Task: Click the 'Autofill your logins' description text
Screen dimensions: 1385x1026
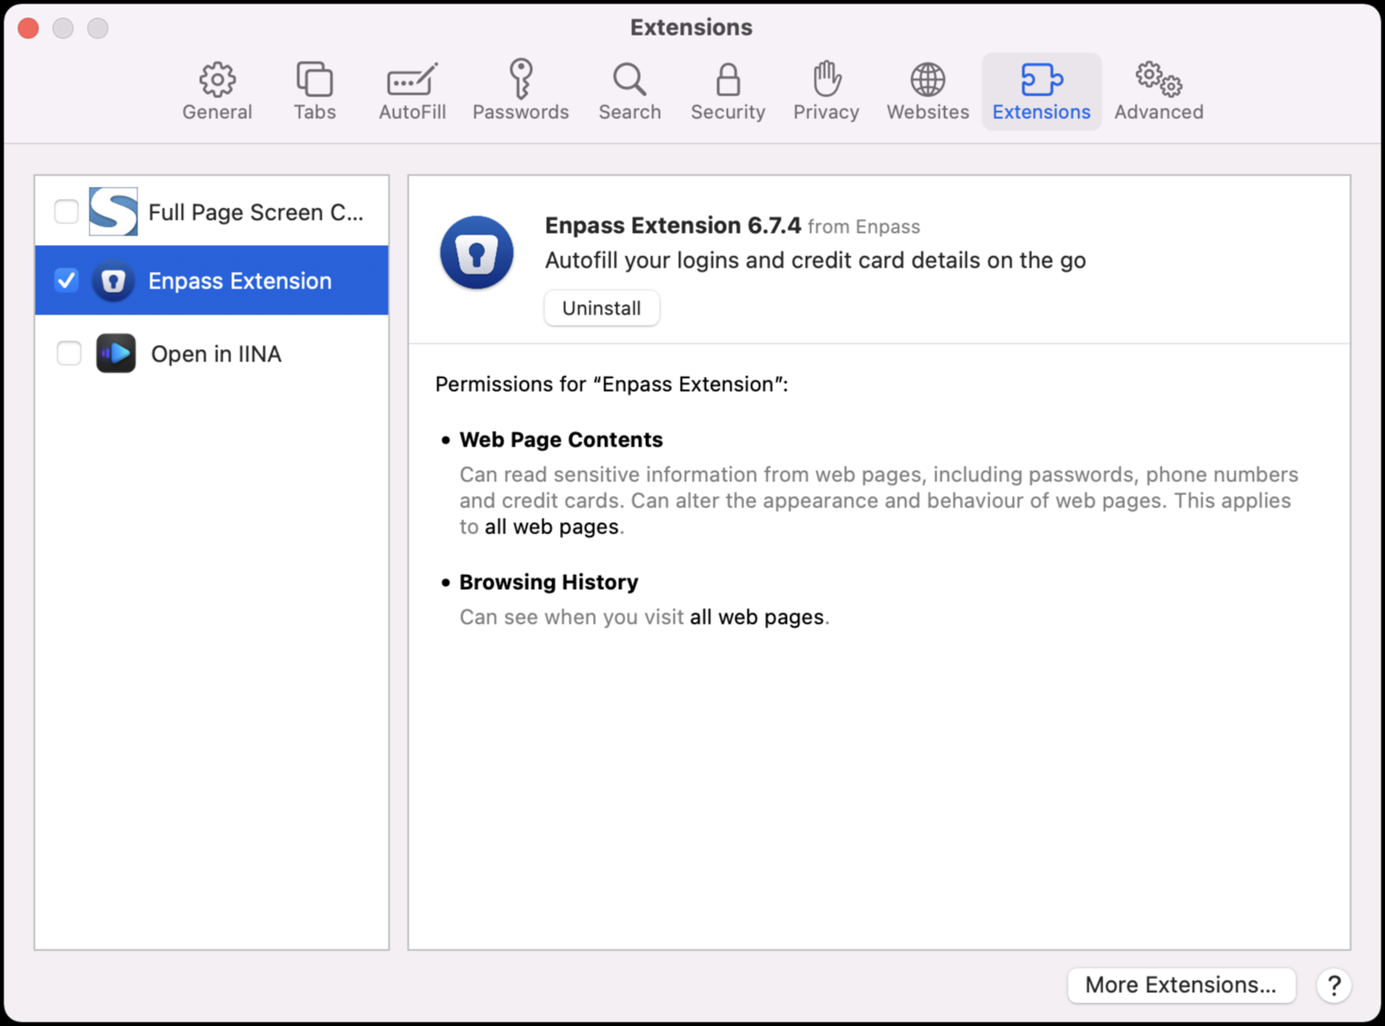Action: (x=816, y=261)
